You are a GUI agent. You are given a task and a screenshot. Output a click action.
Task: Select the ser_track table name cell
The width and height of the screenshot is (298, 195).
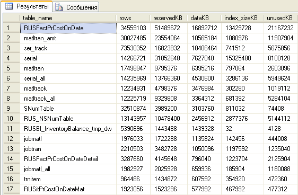point(68,48)
